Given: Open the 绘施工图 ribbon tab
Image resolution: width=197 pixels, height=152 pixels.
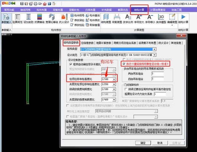Looking at the screenshot, I should tap(176, 10).
